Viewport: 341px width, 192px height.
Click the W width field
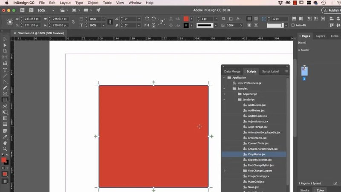coord(60,19)
